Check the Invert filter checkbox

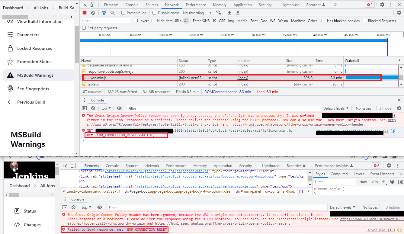(x=136, y=21)
